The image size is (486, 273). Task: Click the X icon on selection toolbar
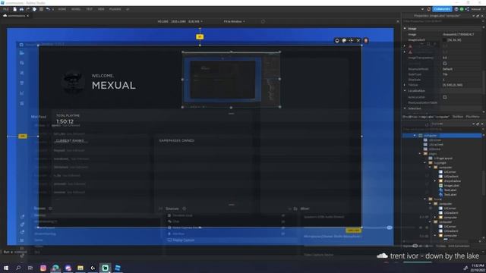(x=358, y=40)
